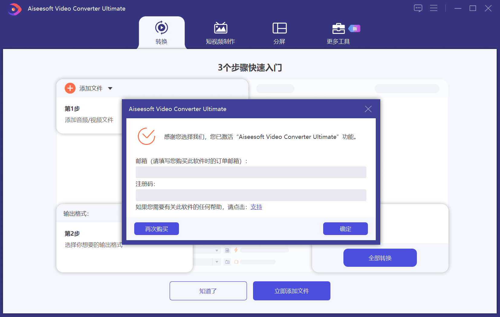
Task: Confirm with the 确定 button
Action: (346, 229)
